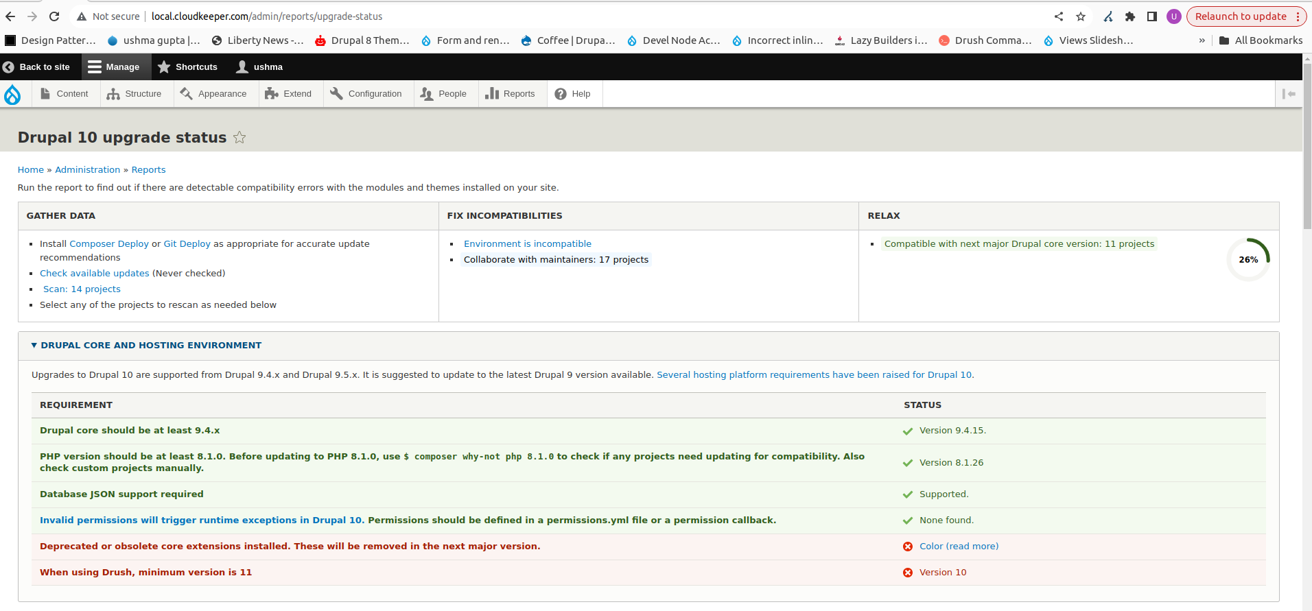Click the Scan: 14 projects link
This screenshot has height=611, width=1312.
pos(82,289)
